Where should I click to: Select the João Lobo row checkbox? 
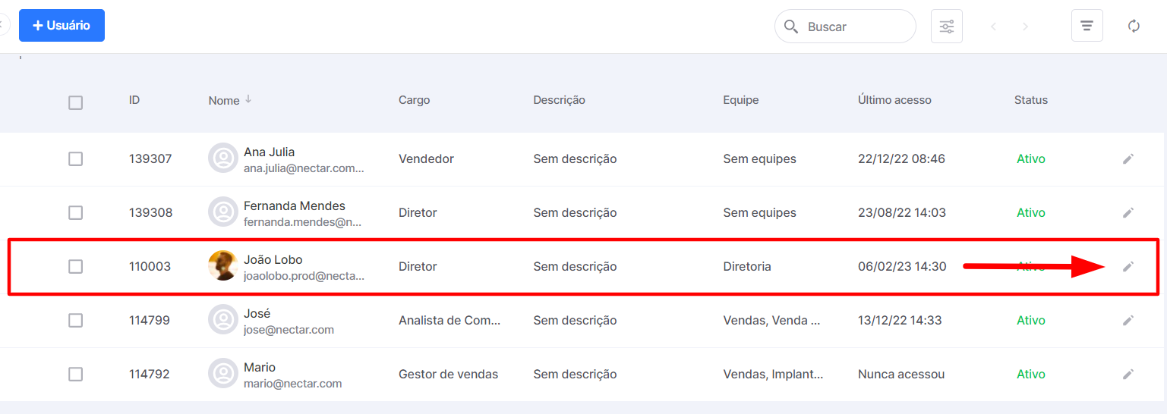pos(75,266)
